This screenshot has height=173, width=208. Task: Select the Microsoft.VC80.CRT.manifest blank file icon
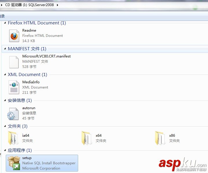click(x=14, y=62)
